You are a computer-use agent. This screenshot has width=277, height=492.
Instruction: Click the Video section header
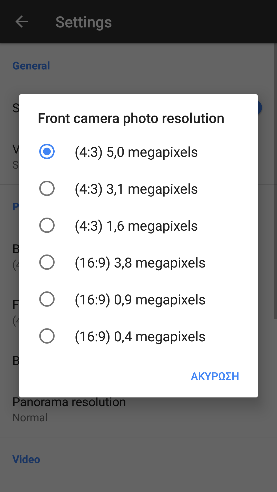click(26, 459)
